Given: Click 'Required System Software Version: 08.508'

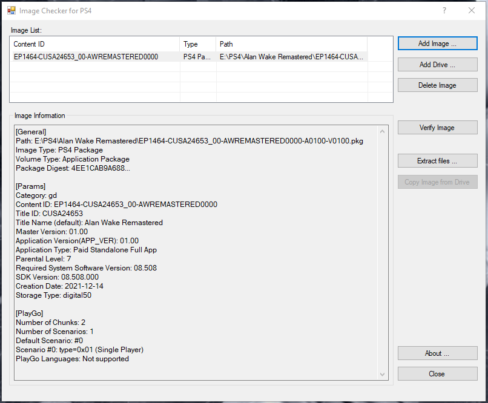Looking at the screenshot, I should [x=86, y=267].
